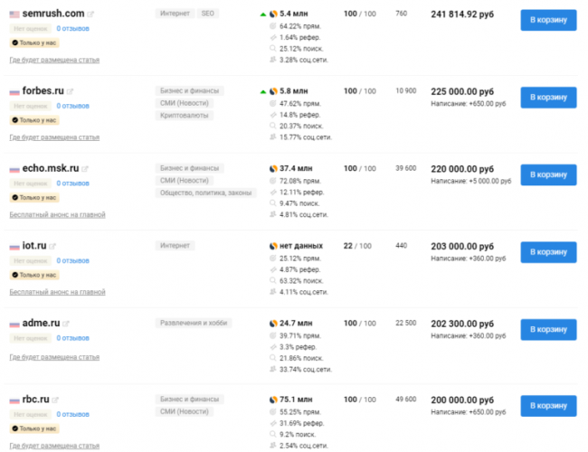Click external link icon next to iot.ru
The image size is (588, 452).
click(x=53, y=247)
